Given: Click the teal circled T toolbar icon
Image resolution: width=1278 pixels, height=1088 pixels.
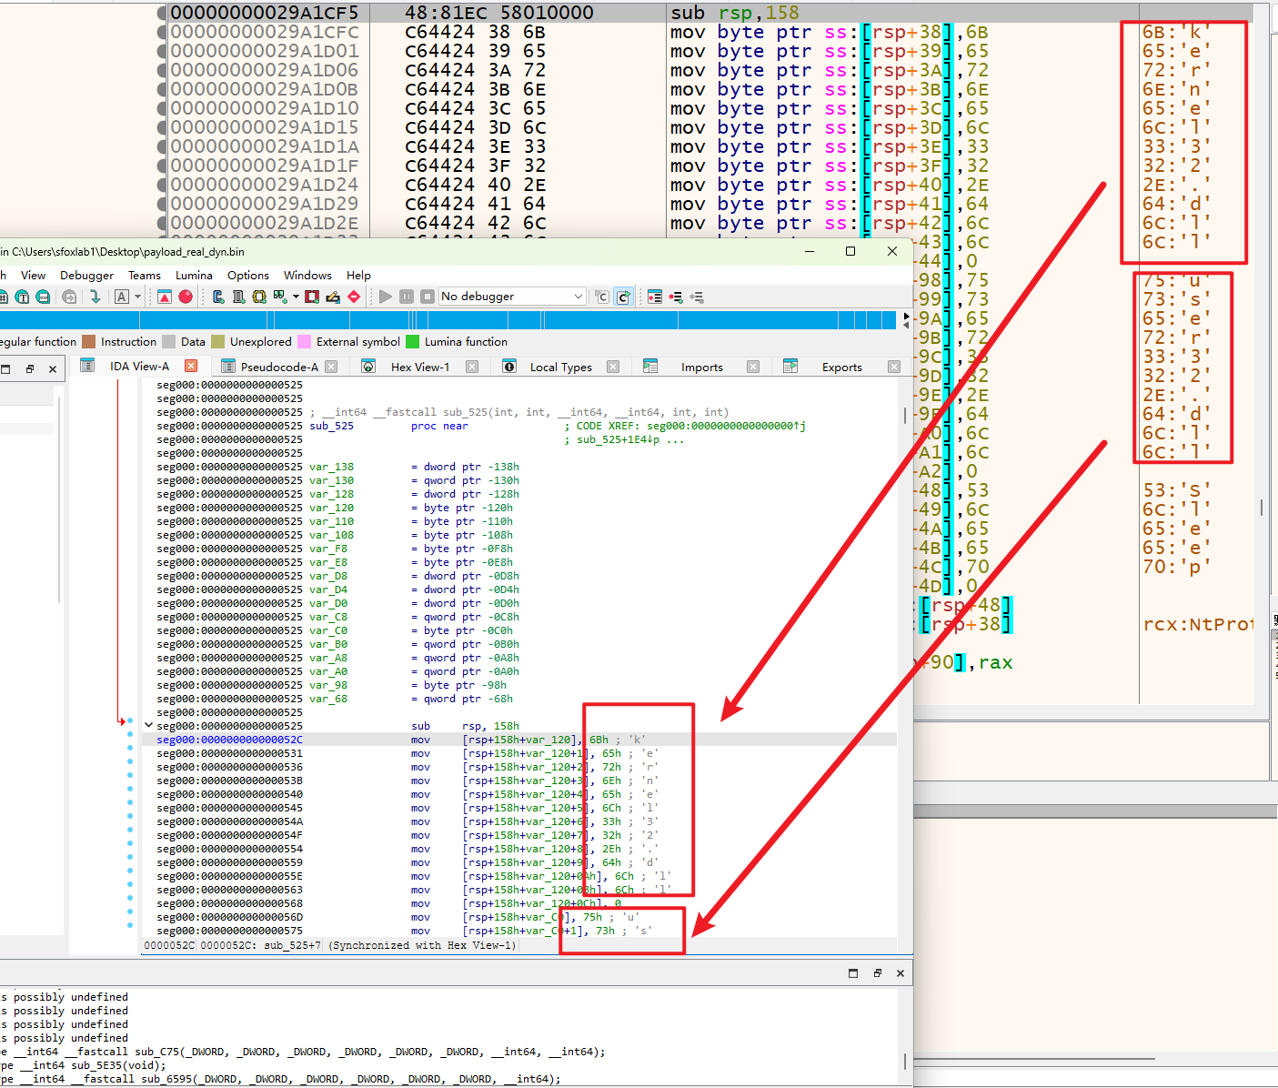Looking at the screenshot, I should [22, 297].
